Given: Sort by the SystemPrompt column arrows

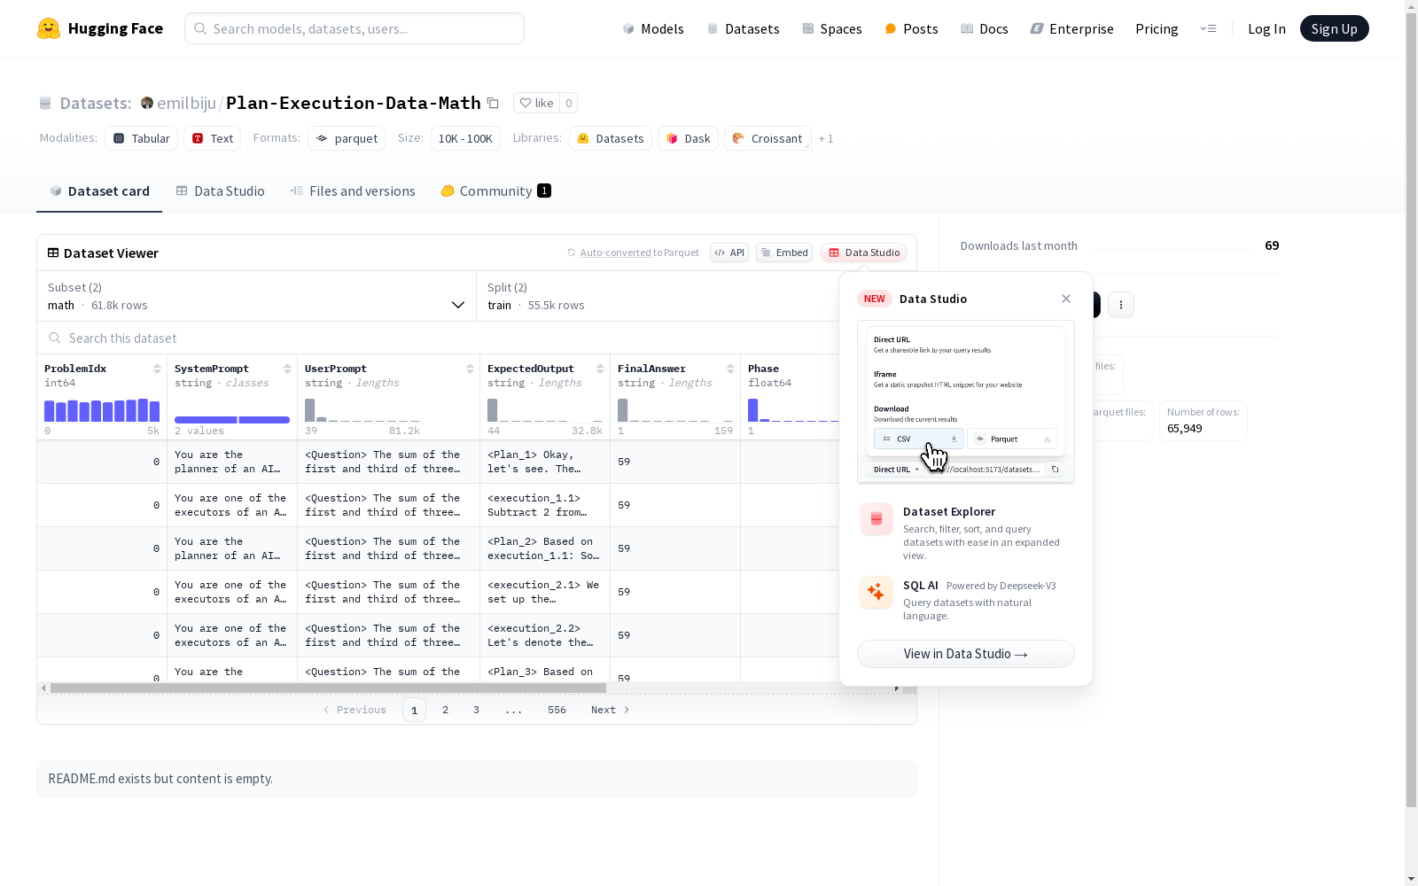Looking at the screenshot, I should click(x=287, y=369).
